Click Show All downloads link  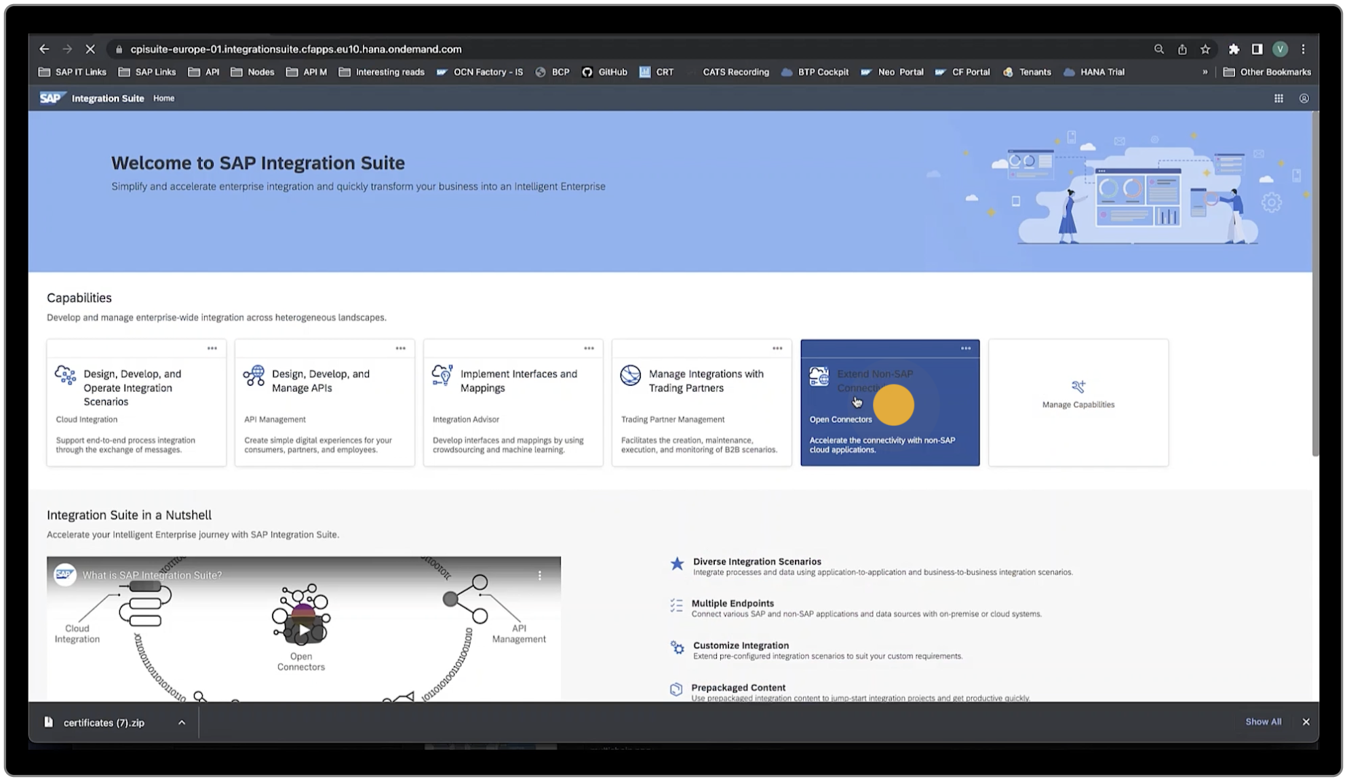pyautogui.click(x=1263, y=722)
